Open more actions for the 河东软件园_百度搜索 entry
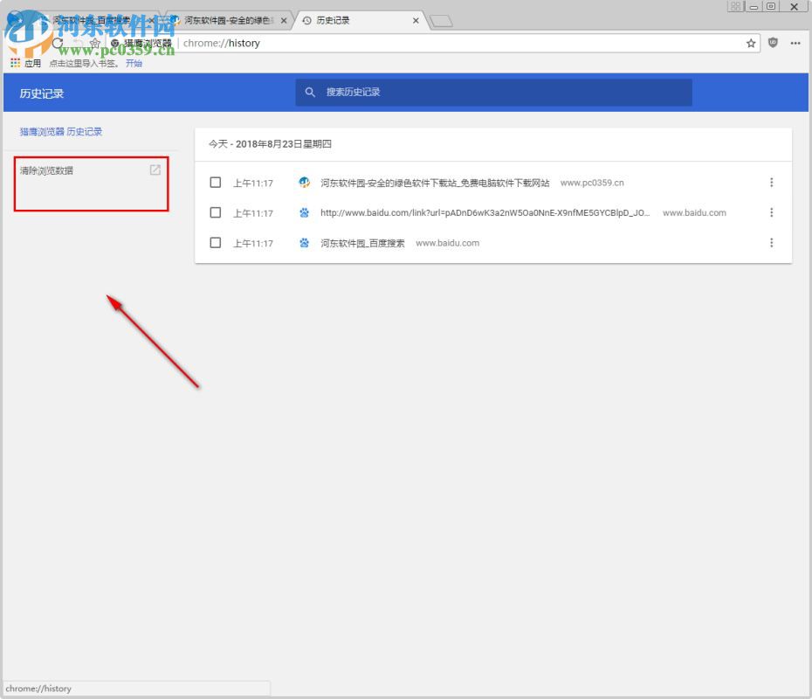Viewport: 812px width, 699px height. (771, 243)
